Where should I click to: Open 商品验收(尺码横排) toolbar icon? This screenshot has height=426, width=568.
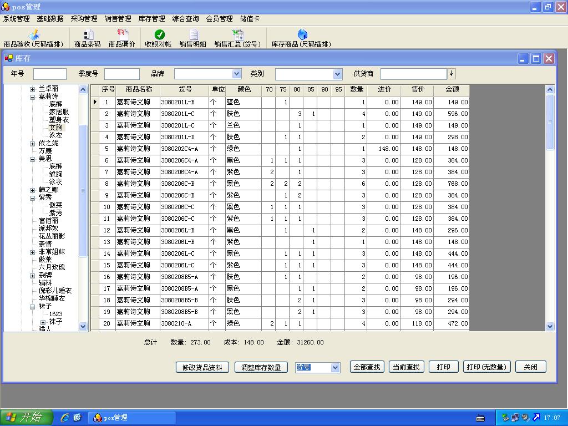pyautogui.click(x=34, y=35)
